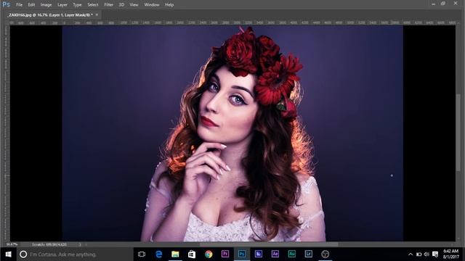Screen dimensions: 465x261
Task: Show hidden system tray icons
Action: tap(411, 254)
